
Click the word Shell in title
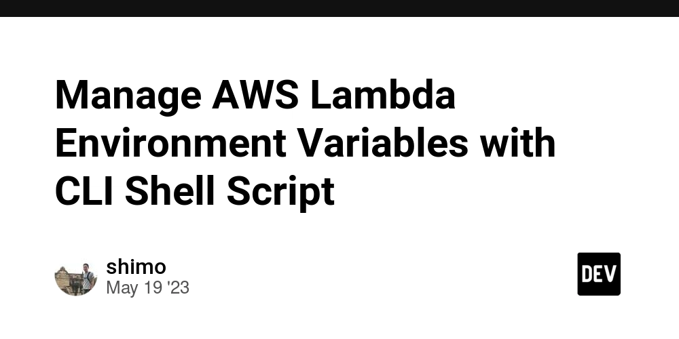pyautogui.click(x=170, y=191)
